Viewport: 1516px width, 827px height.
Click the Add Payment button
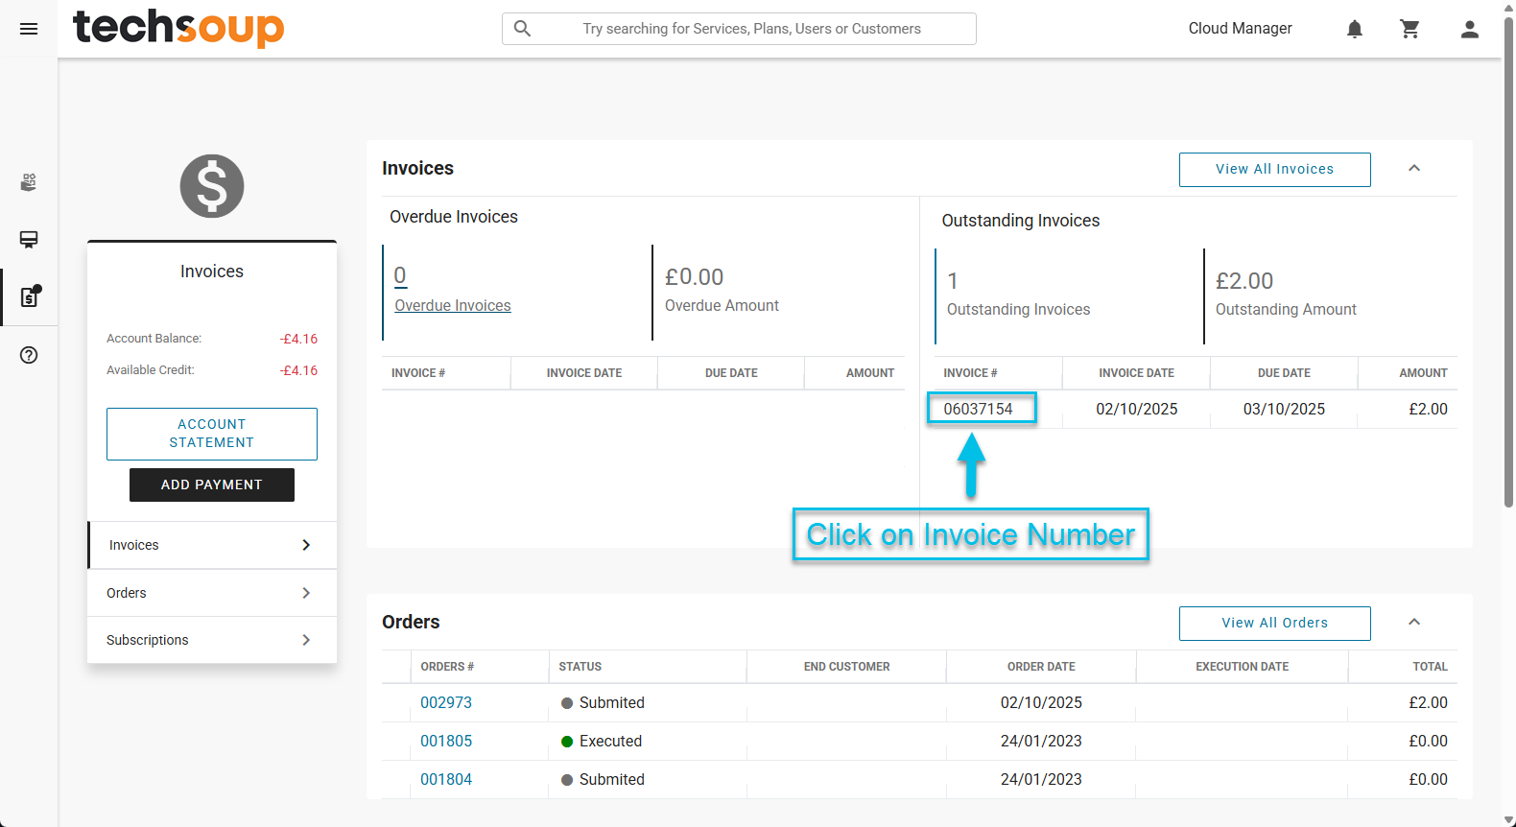pyautogui.click(x=212, y=484)
